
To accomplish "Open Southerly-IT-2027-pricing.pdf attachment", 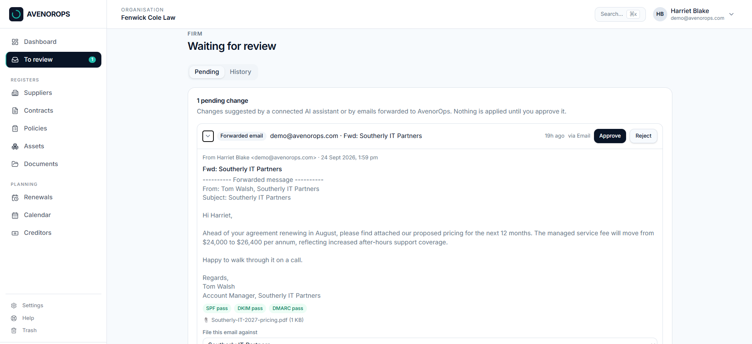I will coord(257,320).
